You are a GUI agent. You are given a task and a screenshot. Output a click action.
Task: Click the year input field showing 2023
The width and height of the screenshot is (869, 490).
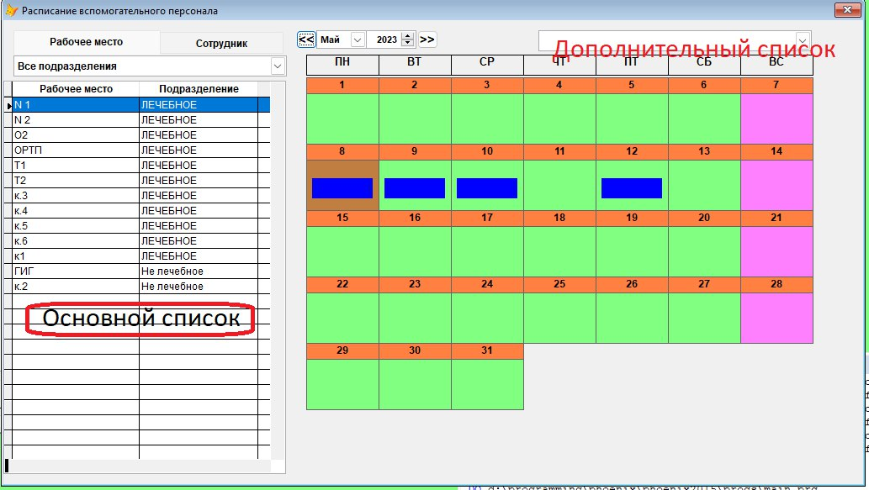(385, 40)
